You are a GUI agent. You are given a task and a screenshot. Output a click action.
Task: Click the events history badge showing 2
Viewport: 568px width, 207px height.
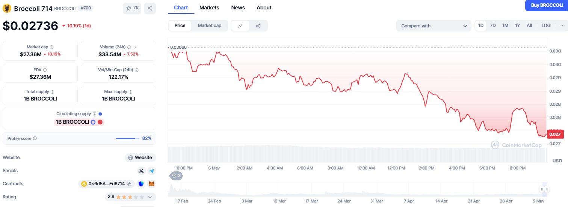176,175
